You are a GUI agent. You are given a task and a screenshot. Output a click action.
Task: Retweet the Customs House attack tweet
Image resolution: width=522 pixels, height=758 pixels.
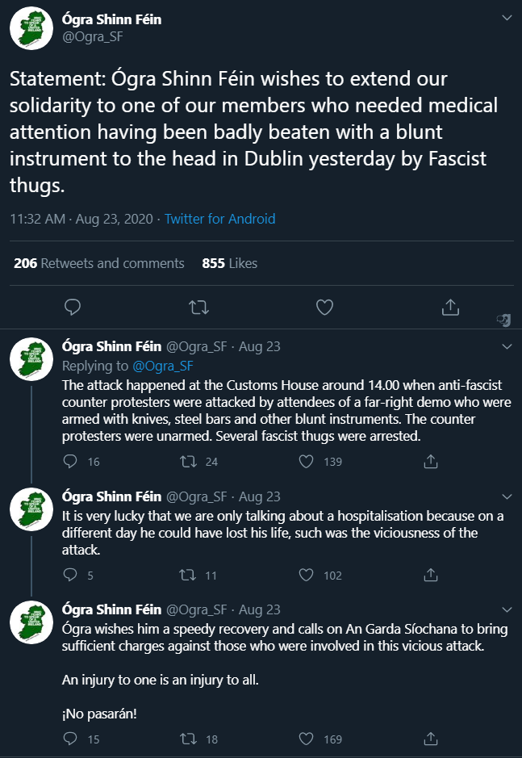point(188,462)
